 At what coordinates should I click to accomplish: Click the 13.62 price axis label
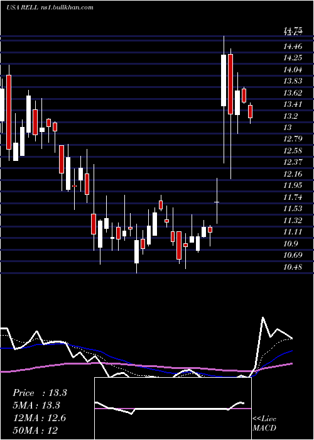pyautogui.click(x=293, y=93)
